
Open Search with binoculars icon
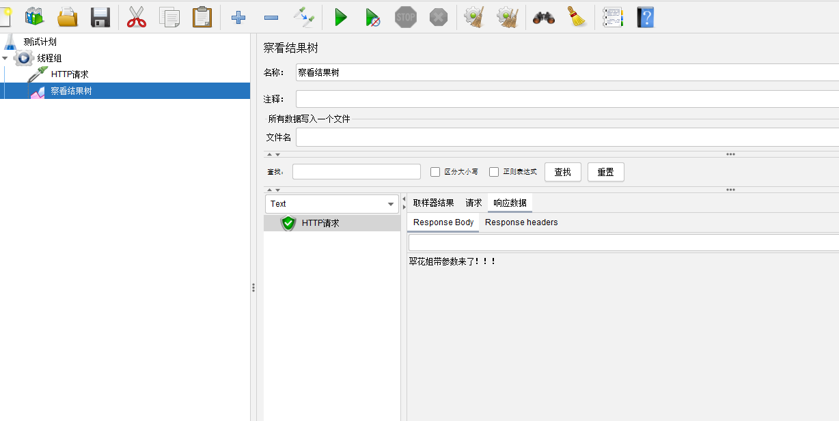(x=544, y=17)
